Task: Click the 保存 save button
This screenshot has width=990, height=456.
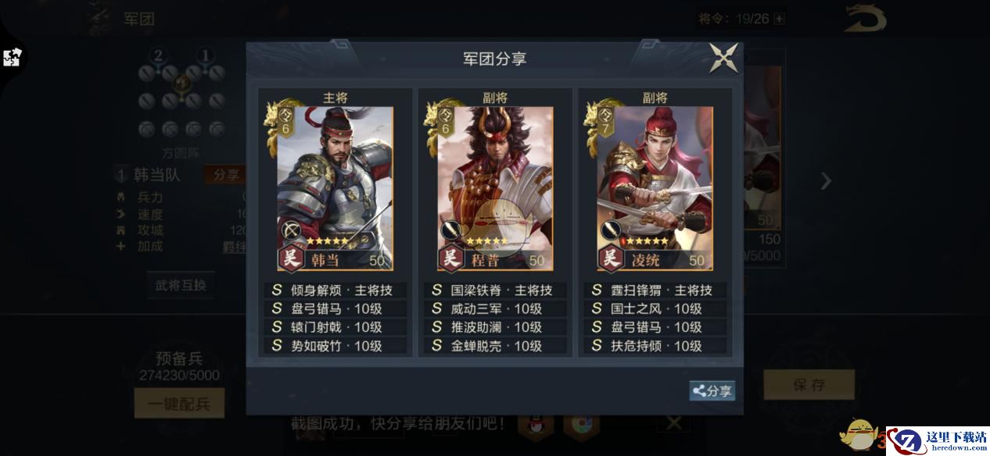Action: click(809, 385)
